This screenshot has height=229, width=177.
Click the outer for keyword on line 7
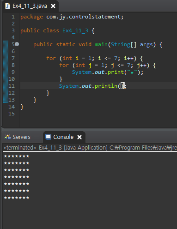51,58
